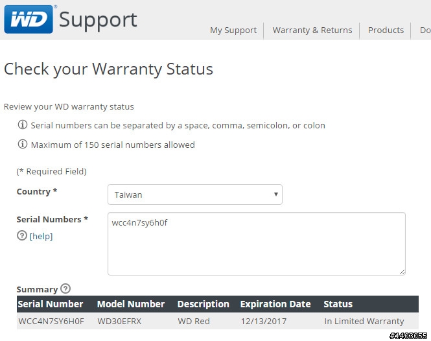The height and width of the screenshot is (341, 431).
Task: Click the Expiration Date column header
Action: pos(275,304)
